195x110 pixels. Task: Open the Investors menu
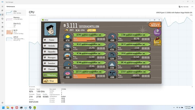(x=50, y=63)
